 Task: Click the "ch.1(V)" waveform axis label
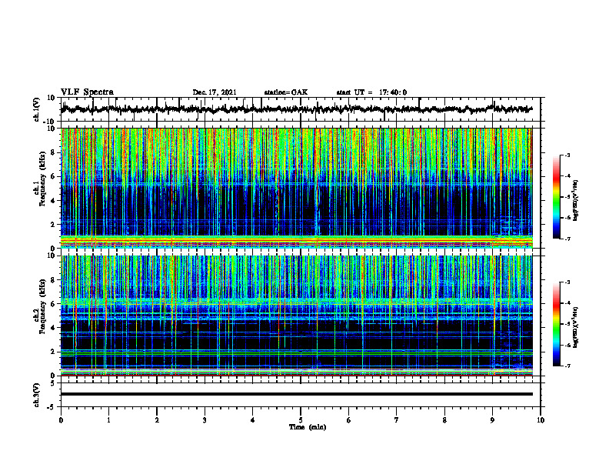(x=37, y=109)
